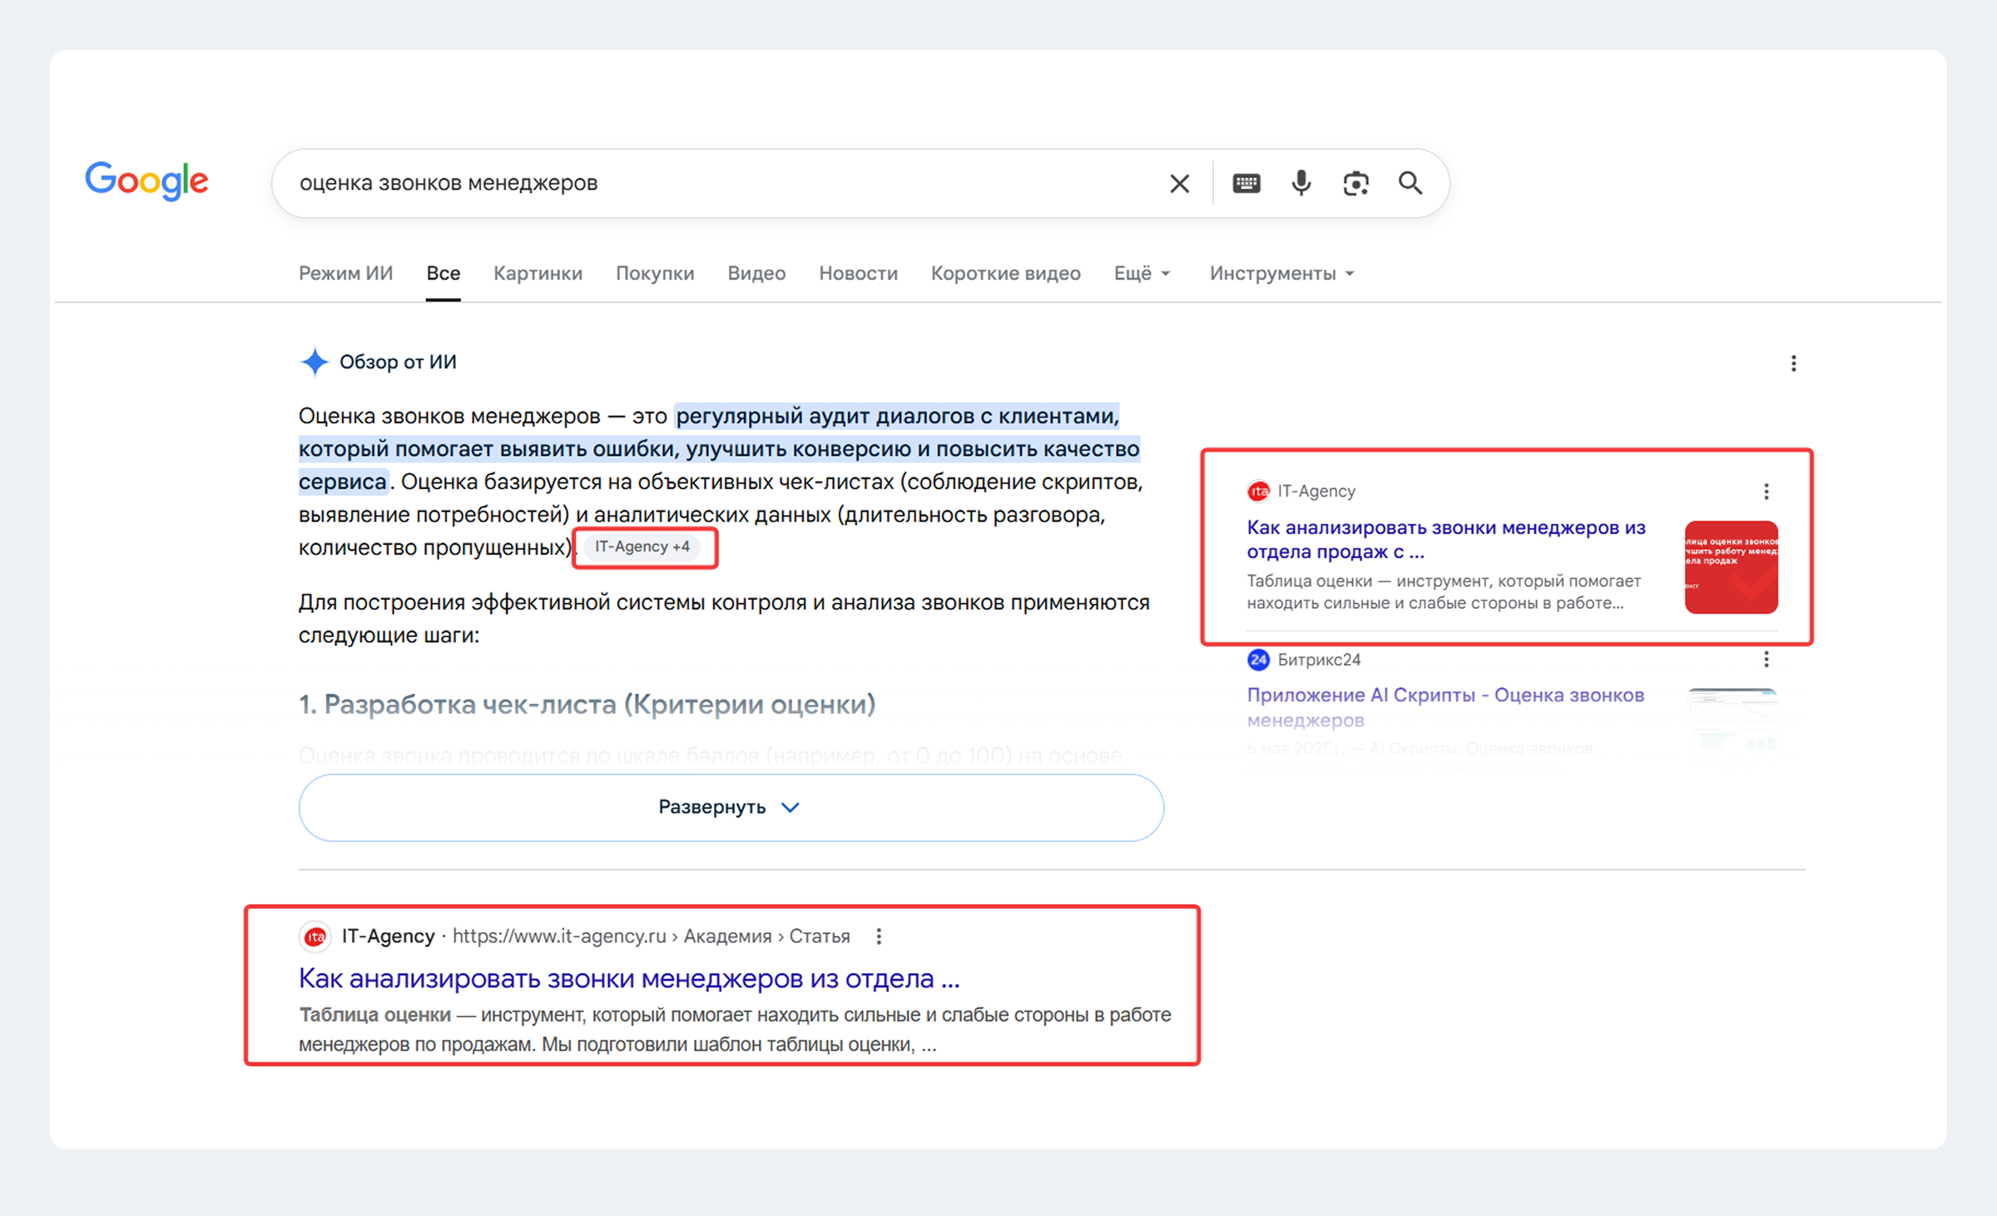Click the organic result snippet Таблица оценки
1997x1216 pixels.
click(x=735, y=1030)
